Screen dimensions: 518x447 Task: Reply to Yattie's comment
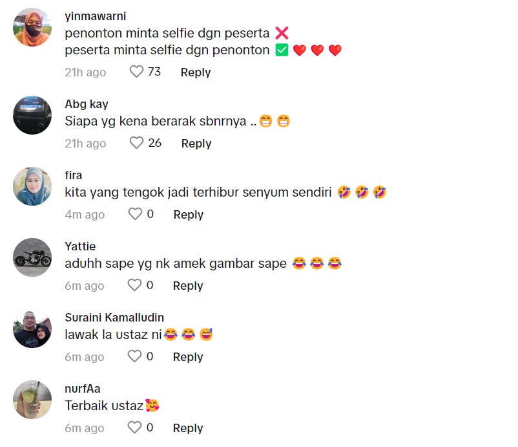pos(189,286)
